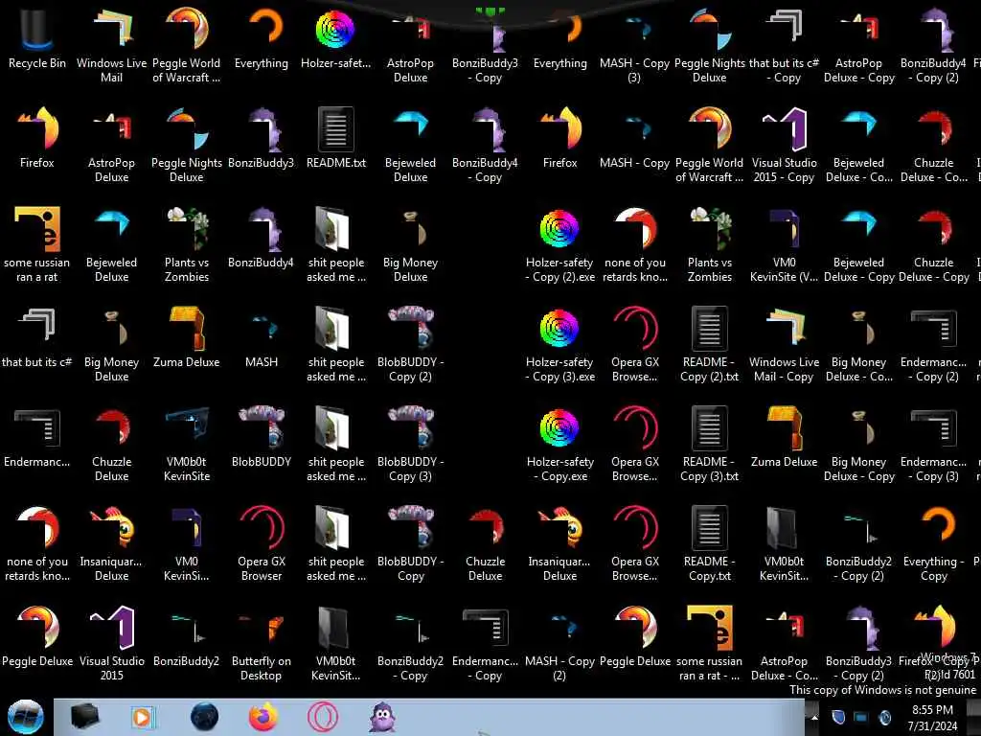Open Opera GX from the taskbar

pos(323,717)
